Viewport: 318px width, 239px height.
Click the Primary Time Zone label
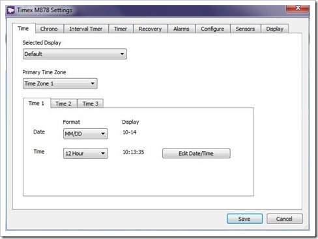[44, 72]
